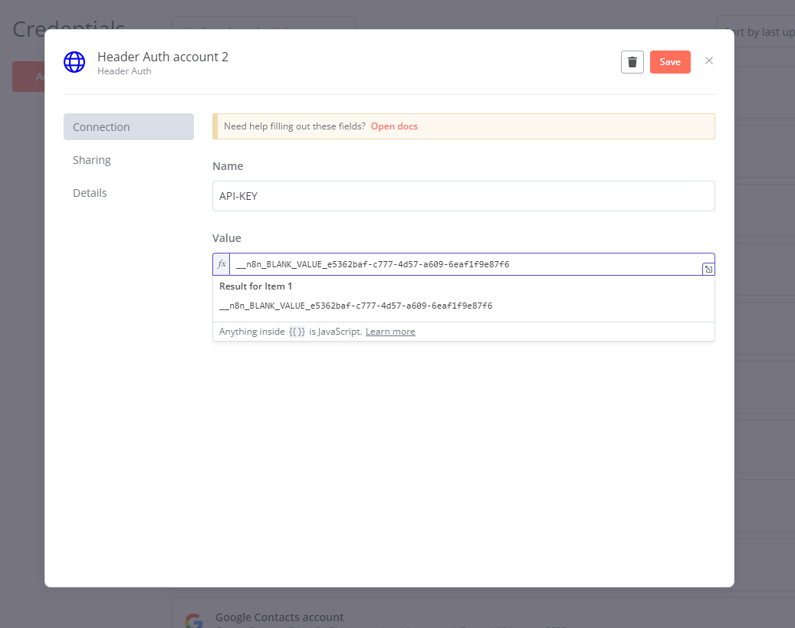
Task: Click the red Add credential button
Action: [x=28, y=77]
